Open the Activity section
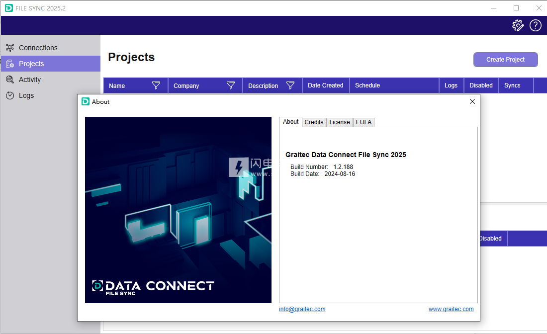Viewport: 547px width, 334px height. tap(51, 80)
